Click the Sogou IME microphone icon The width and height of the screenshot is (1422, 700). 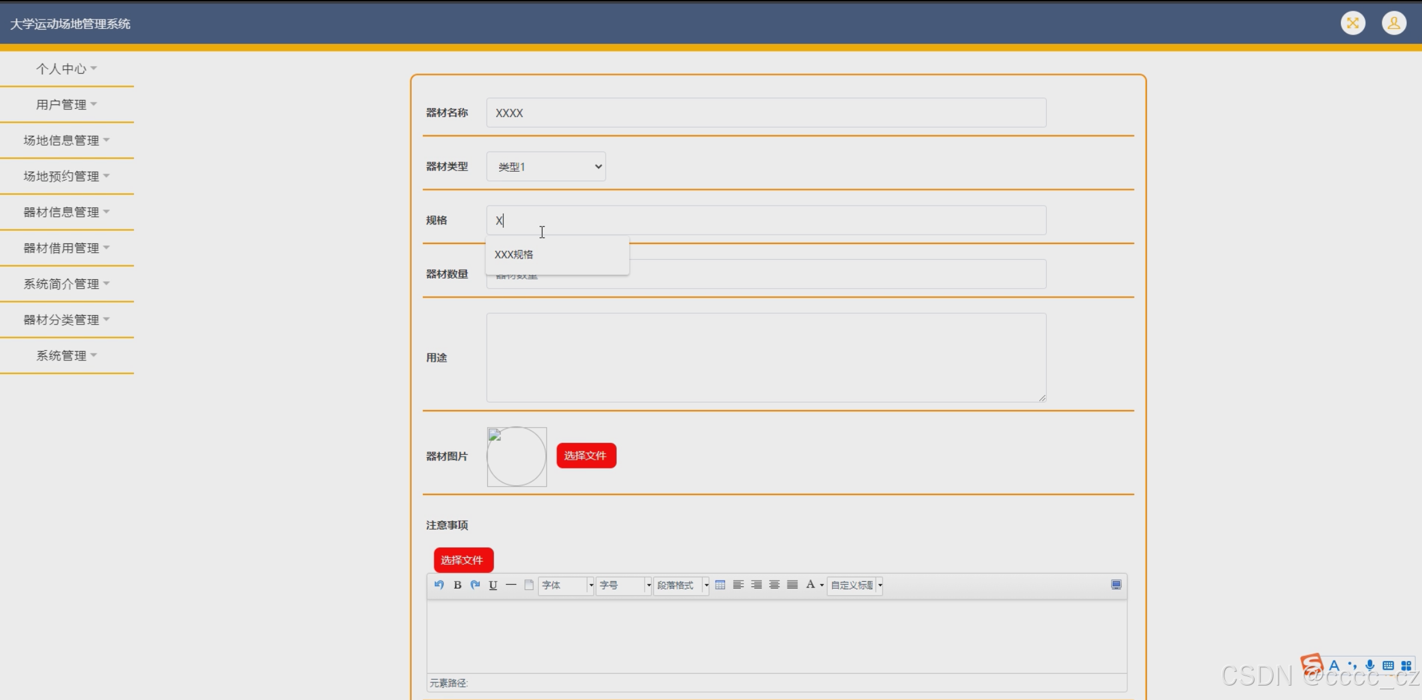(1370, 665)
